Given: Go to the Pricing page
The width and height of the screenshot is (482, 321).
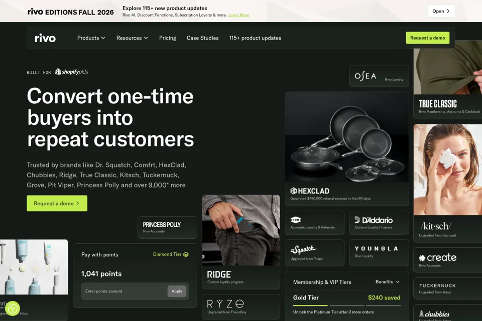Looking at the screenshot, I should (168, 38).
